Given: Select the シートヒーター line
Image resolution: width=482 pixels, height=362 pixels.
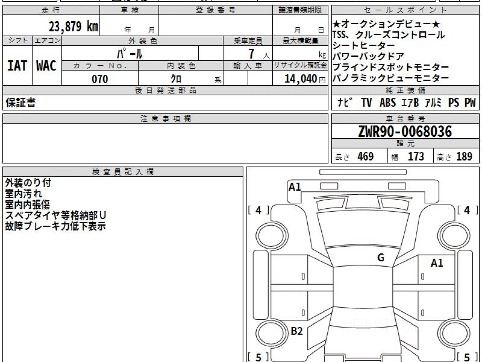Looking at the screenshot, I should tap(364, 46).
